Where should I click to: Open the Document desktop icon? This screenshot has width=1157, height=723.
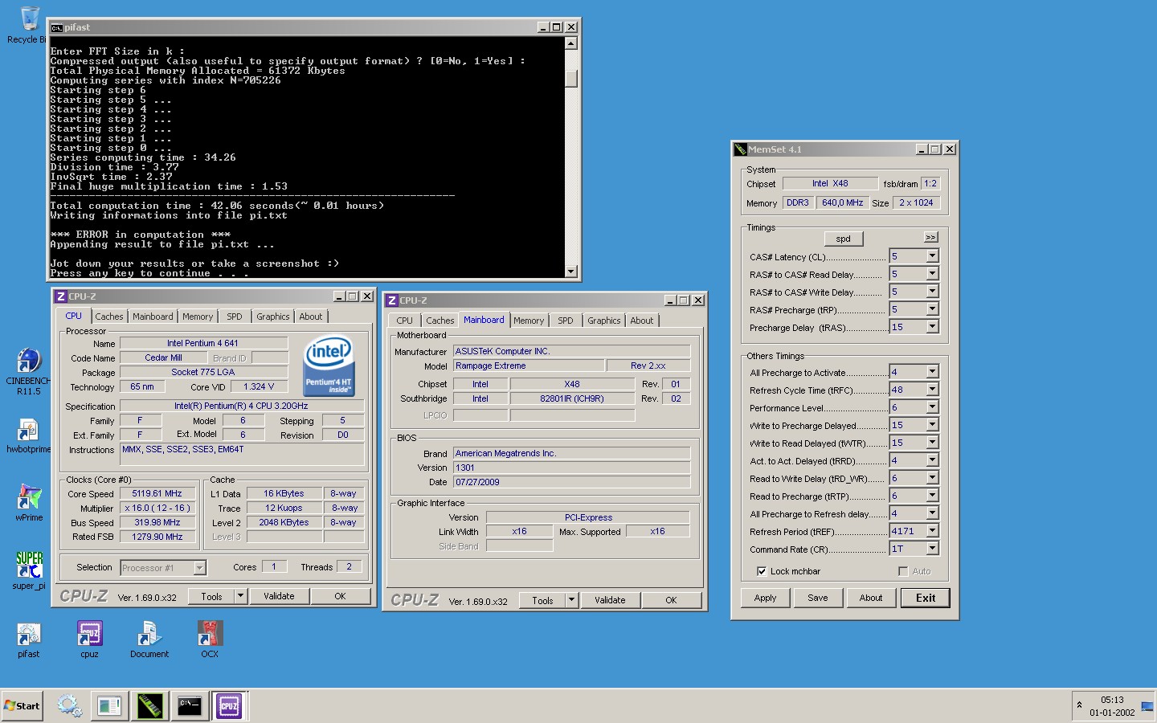pos(149,639)
